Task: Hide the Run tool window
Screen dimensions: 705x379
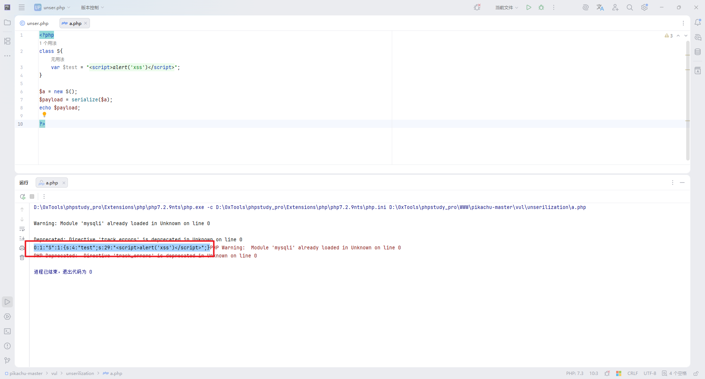Action: (682, 183)
